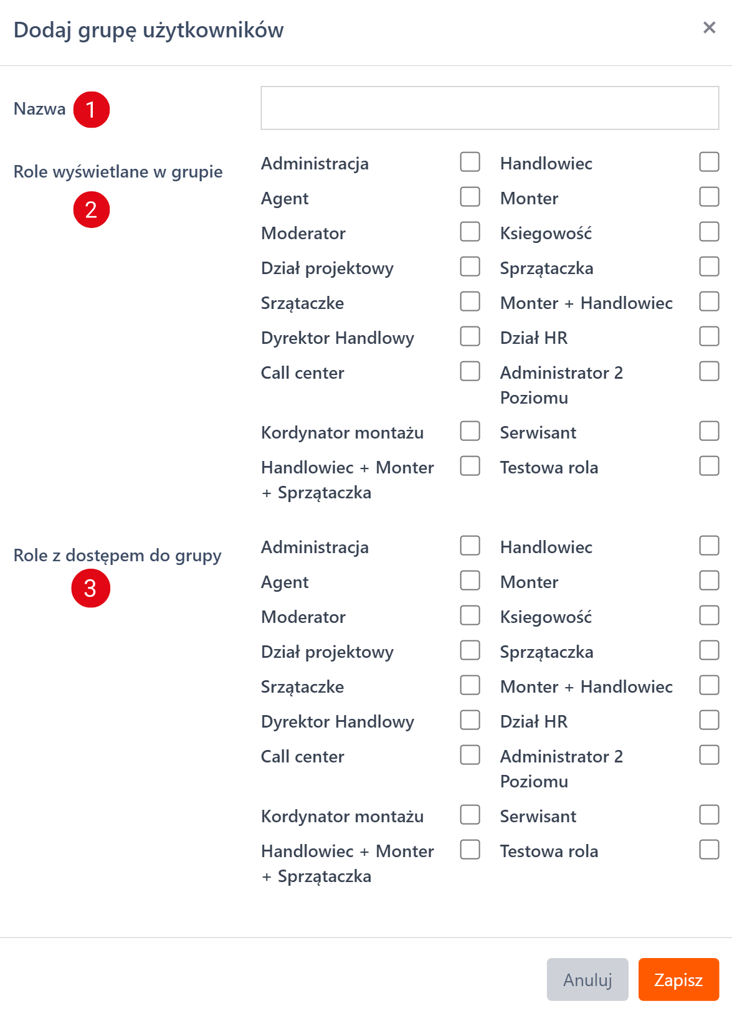Viewport: 732px width, 1011px height.
Task: Focus the Nazwa text field
Action: (x=490, y=108)
